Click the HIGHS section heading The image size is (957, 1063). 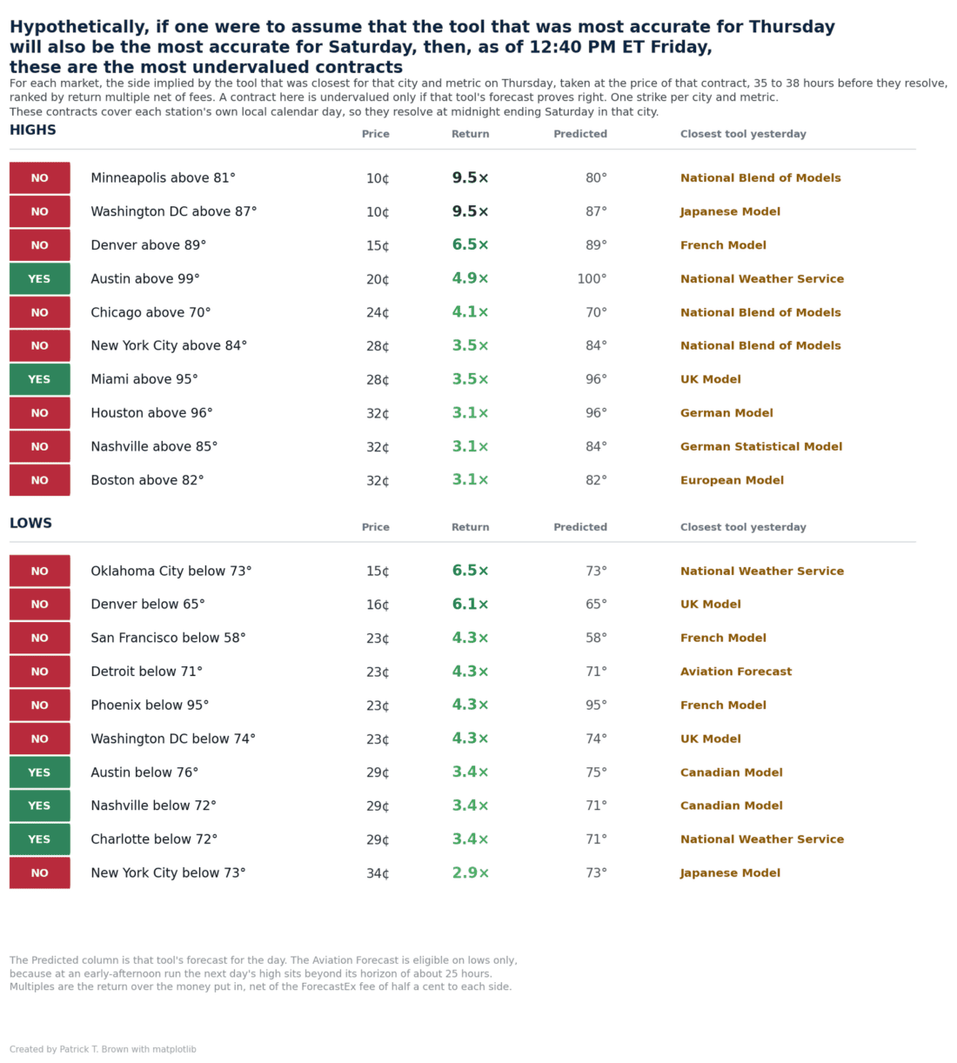point(33,130)
